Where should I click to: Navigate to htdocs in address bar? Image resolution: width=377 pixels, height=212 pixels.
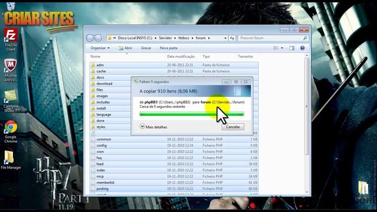(x=184, y=38)
